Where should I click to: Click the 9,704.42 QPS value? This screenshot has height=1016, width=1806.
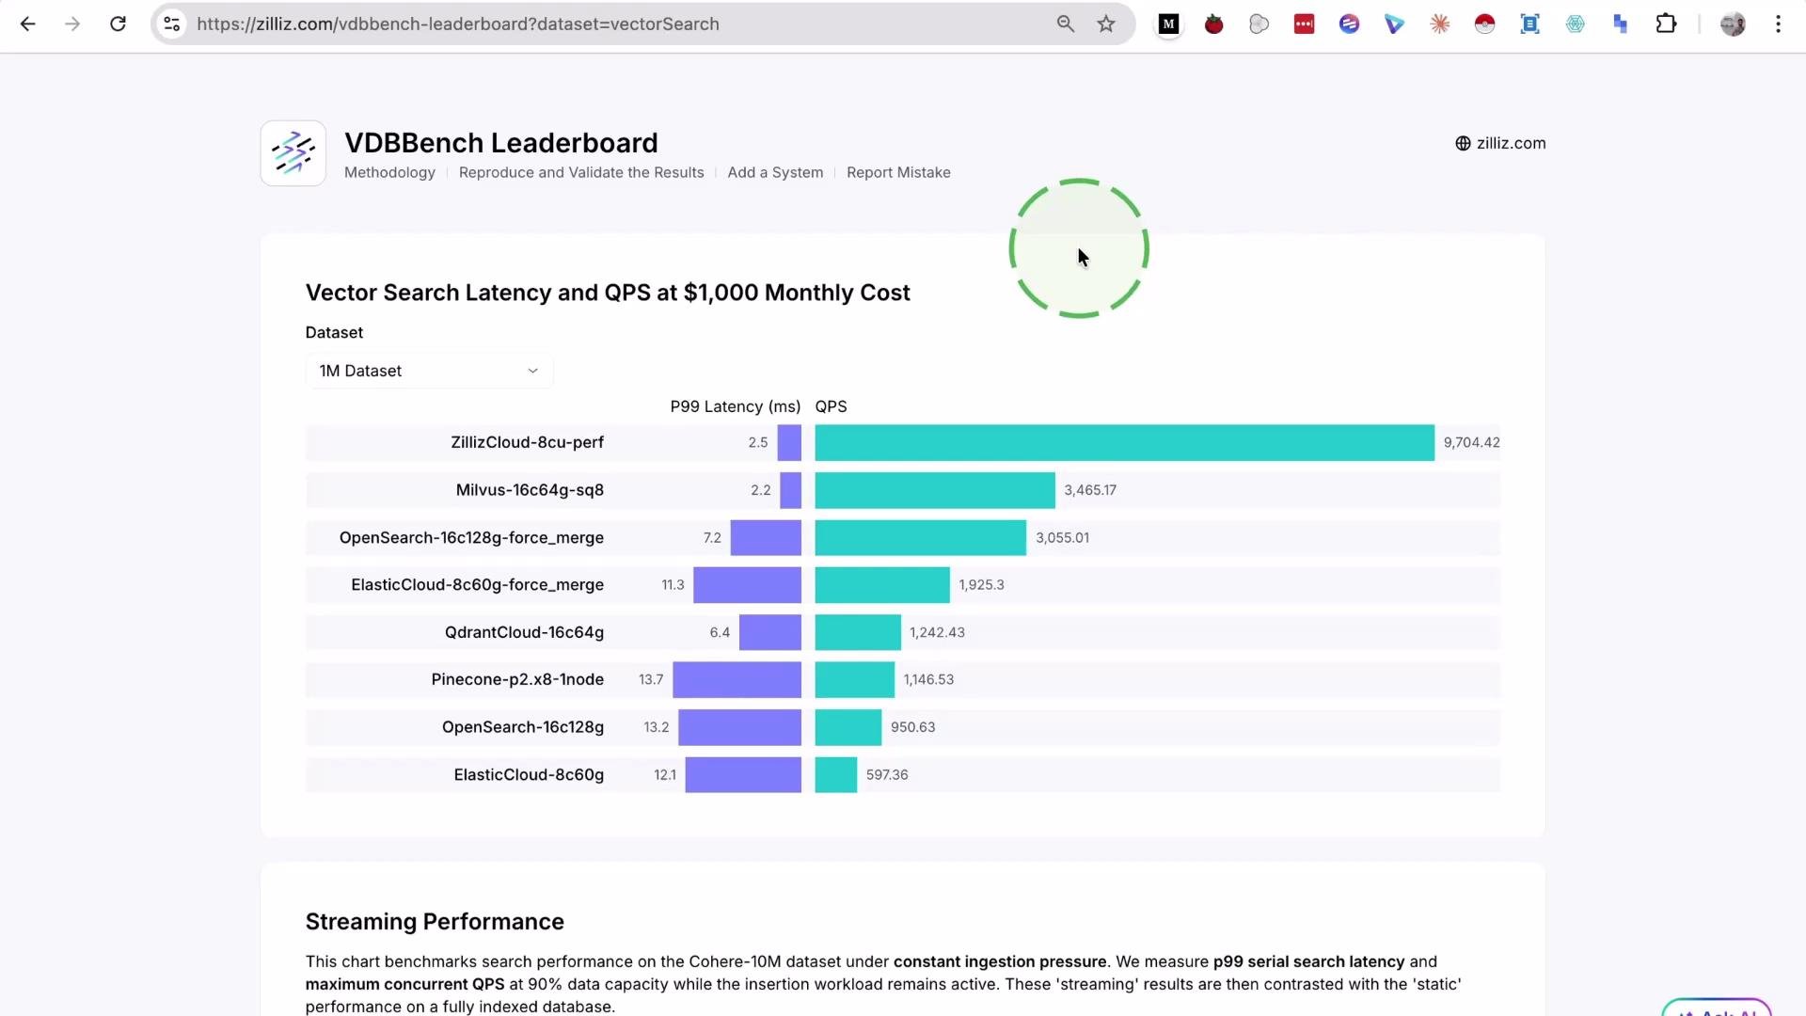(x=1471, y=443)
